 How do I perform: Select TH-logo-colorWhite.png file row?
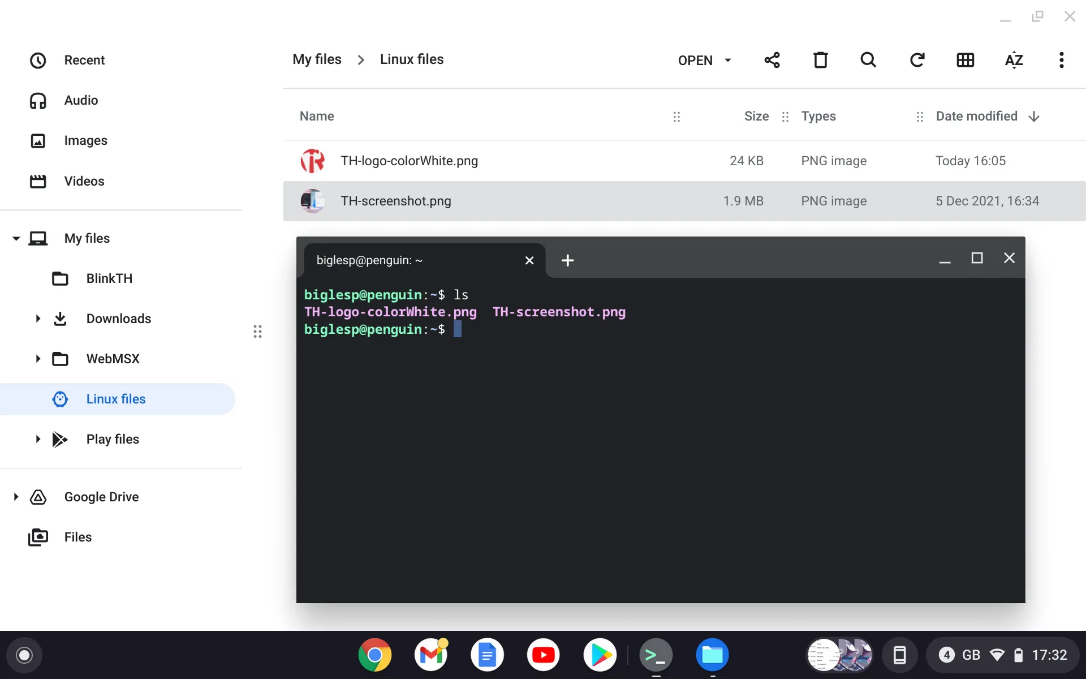tap(684, 161)
